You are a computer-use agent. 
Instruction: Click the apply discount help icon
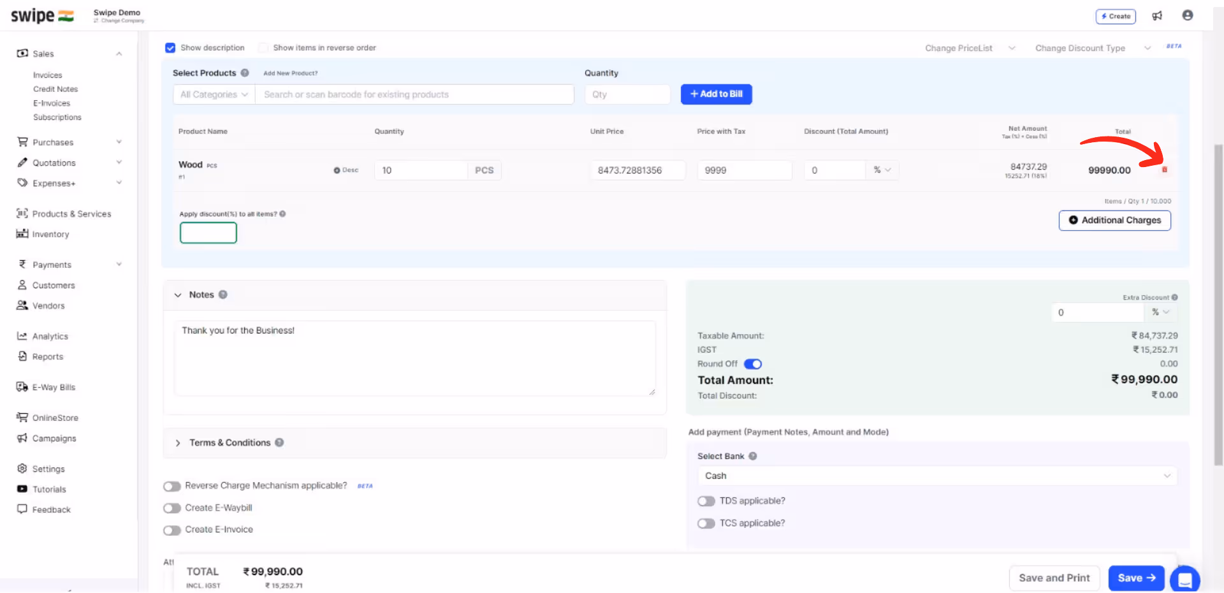coord(282,214)
